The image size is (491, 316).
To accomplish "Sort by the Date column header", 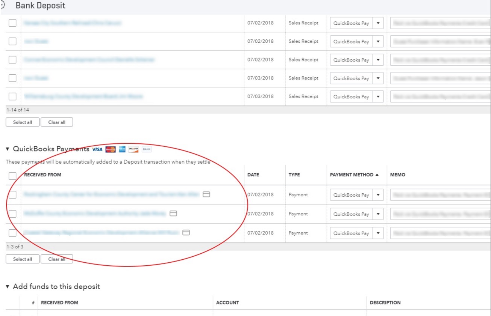I will click(x=253, y=175).
